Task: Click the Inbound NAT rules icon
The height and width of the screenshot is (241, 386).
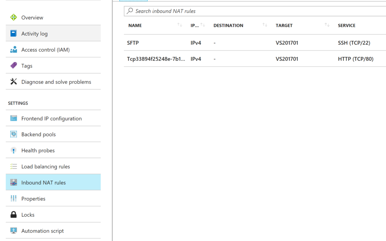Action: (12, 182)
